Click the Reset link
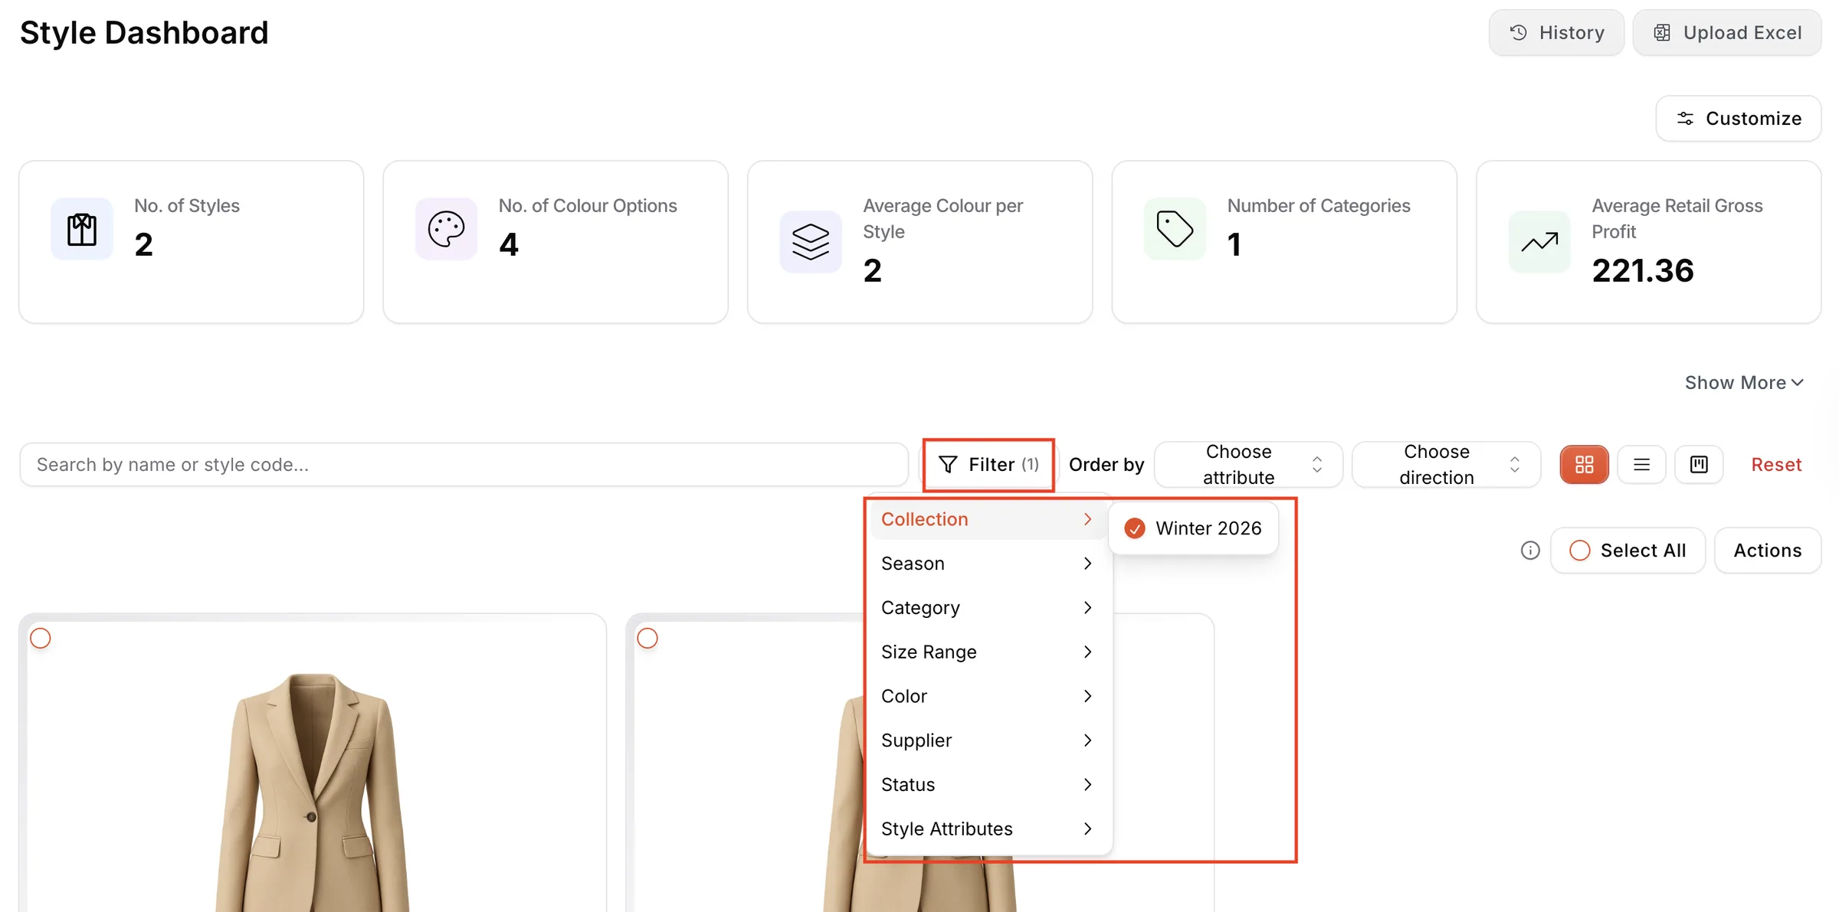1839x912 pixels. coord(1776,464)
